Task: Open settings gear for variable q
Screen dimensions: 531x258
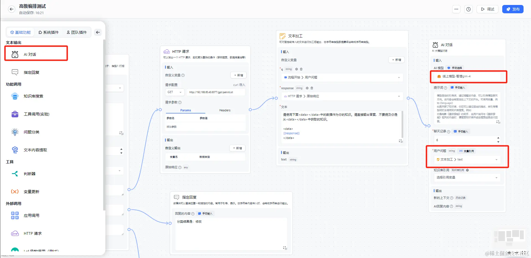Action: [296, 69]
